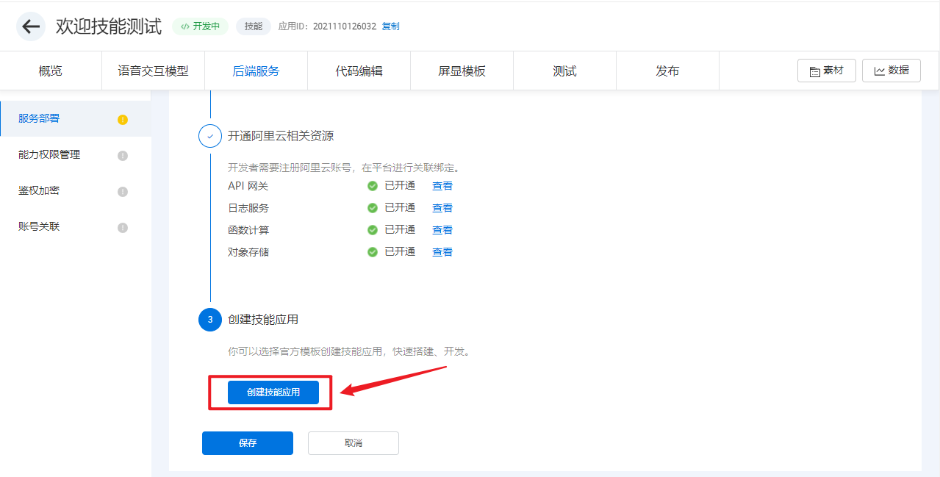Click the 保存 button
940x477 pixels.
[248, 443]
